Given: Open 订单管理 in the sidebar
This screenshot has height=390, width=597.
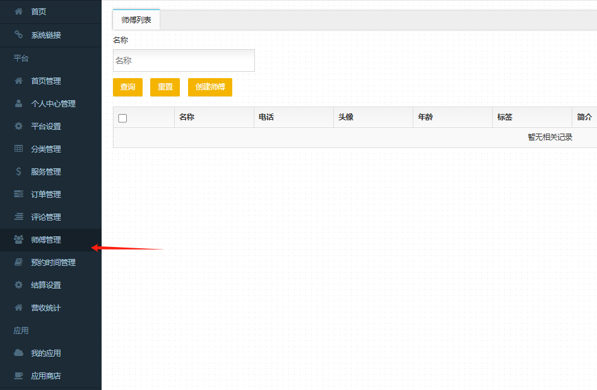Looking at the screenshot, I should coord(46,195).
